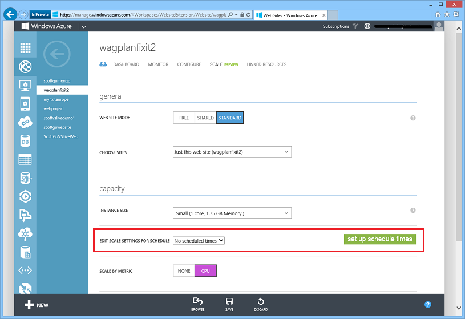Click the set up schedule times button

[x=380, y=239]
